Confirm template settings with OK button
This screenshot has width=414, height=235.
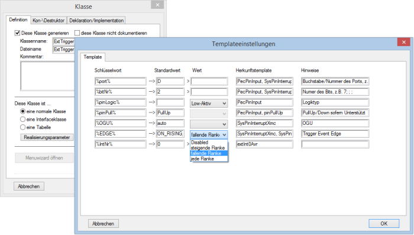click(384, 224)
